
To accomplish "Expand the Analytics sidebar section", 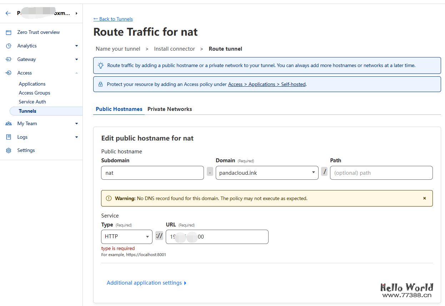I will point(76,46).
